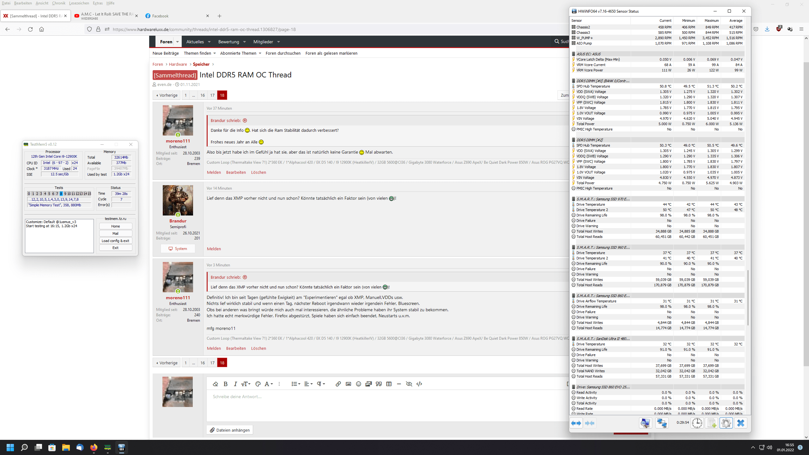This screenshot has height=455, width=809.
Task: Click the Windows Start button
Action: point(10,447)
